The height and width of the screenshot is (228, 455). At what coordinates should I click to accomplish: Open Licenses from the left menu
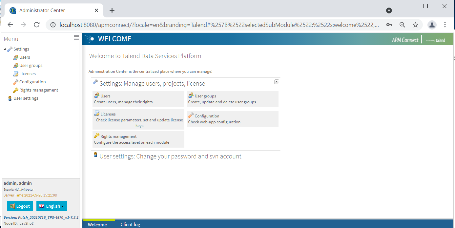tap(28, 74)
